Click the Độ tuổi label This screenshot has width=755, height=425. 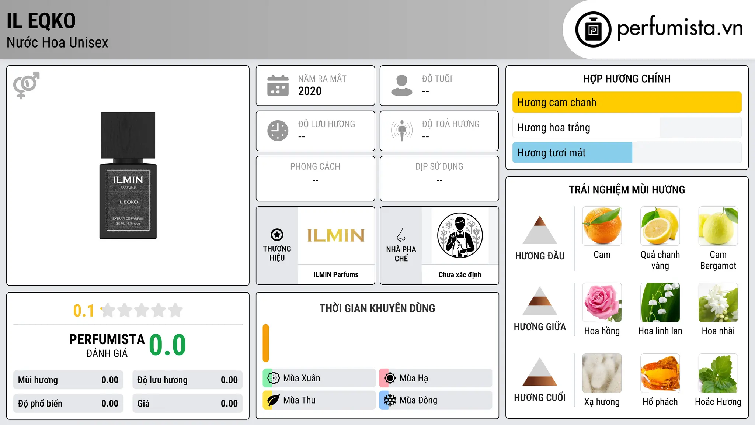click(x=437, y=79)
